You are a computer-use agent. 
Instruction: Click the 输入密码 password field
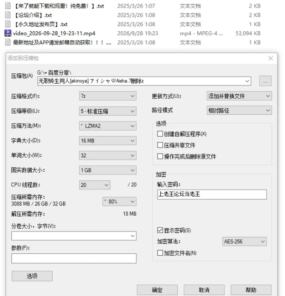coord(212,194)
